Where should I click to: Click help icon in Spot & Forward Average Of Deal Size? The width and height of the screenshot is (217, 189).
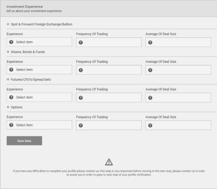tap(150, 43)
